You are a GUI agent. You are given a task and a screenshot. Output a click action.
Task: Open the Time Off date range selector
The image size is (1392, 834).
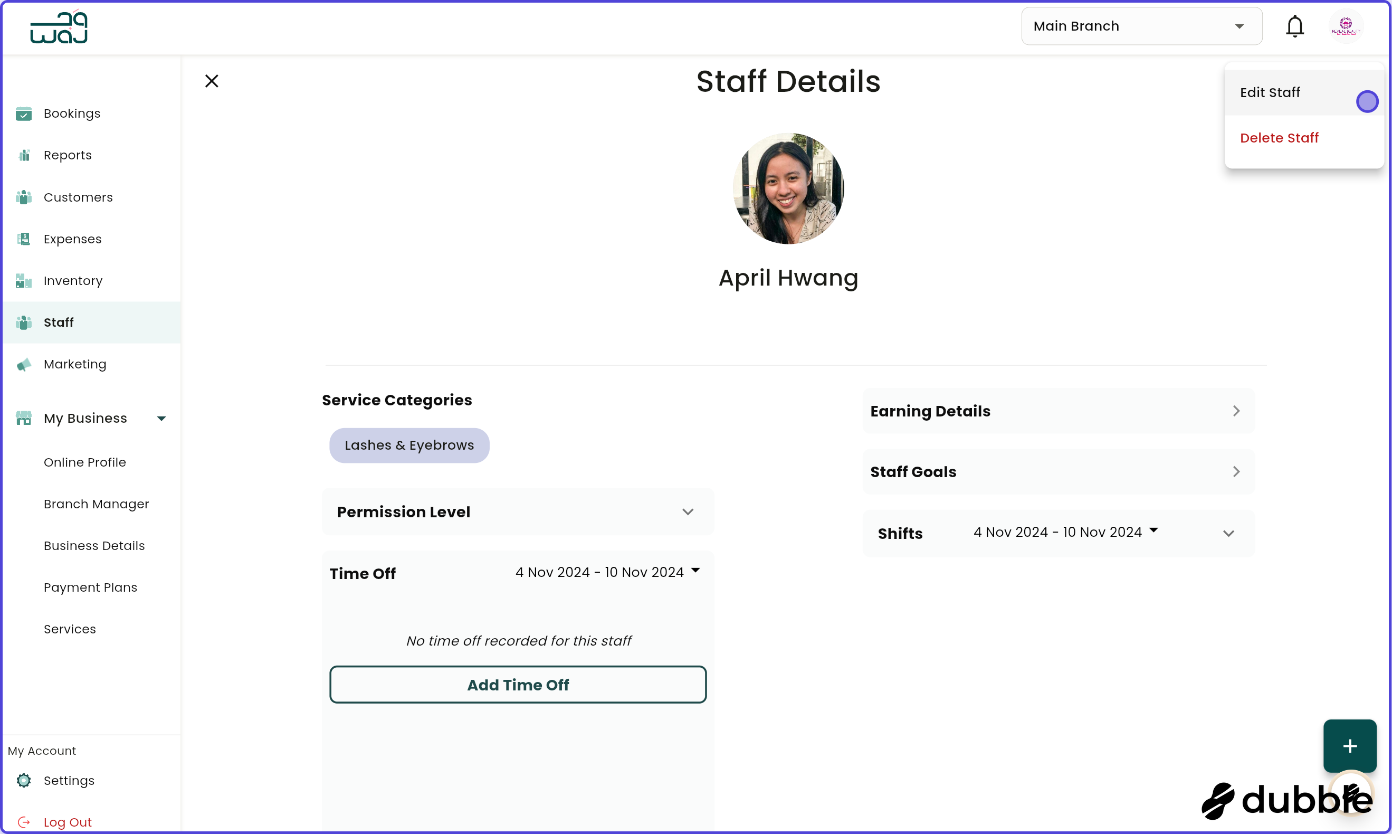click(606, 572)
